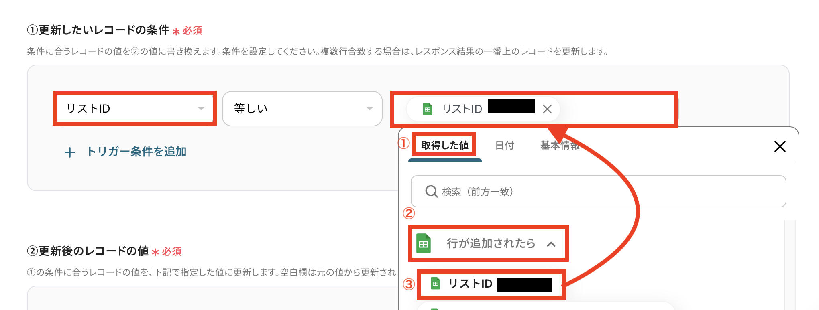The image size is (819, 310).
Task: Remove the リストID chip with its X
Action: coord(547,109)
